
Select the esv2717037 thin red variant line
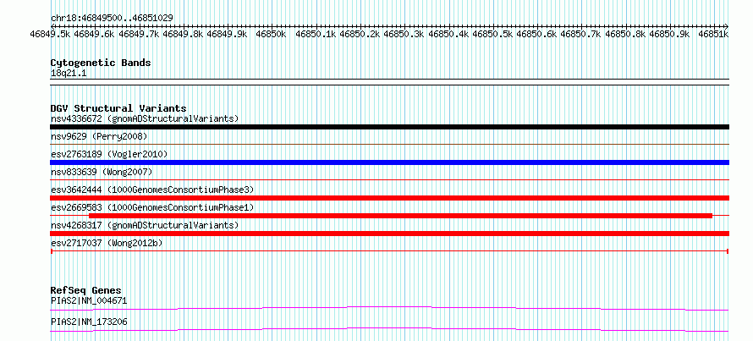coord(389,251)
